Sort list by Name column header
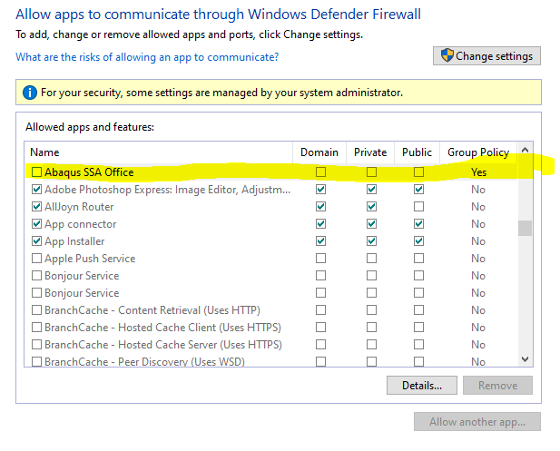The width and height of the screenshot is (560, 451). [x=159, y=152]
